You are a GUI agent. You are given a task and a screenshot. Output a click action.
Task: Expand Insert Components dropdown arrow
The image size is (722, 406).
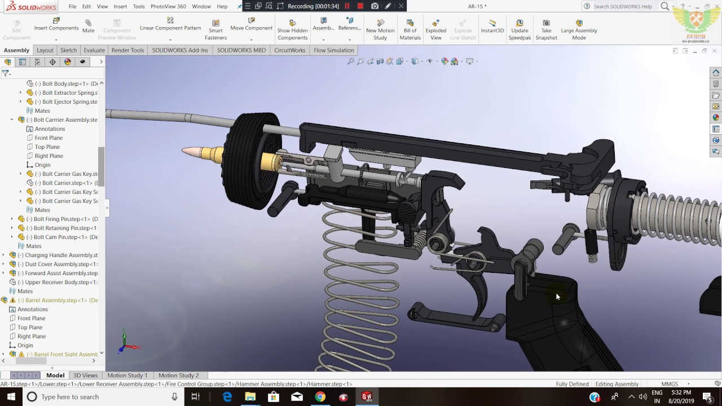(56, 40)
